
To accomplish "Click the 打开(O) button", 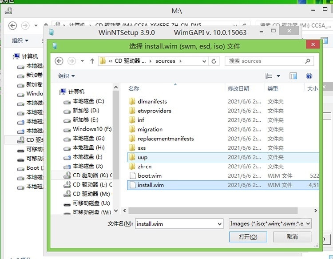I will pos(248,237).
